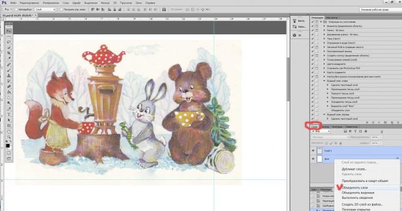The image size is (402, 211).
Task: Toggle checkmark for Тень (текст) action
Action: coord(312,39)
